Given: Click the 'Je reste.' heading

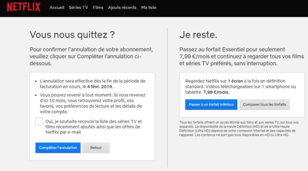Looking at the screenshot, I should [x=198, y=35].
